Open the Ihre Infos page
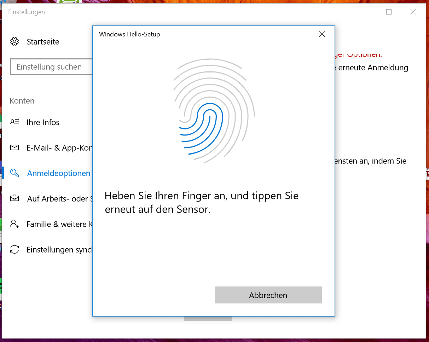This screenshot has height=342, width=429. tap(43, 122)
